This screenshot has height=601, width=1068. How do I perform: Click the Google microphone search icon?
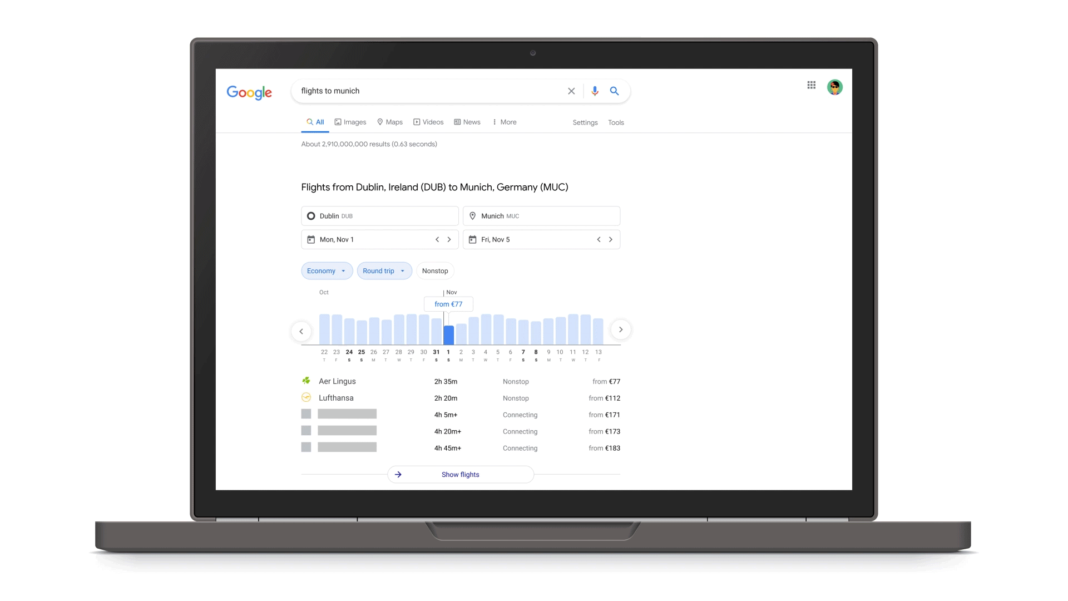point(594,90)
